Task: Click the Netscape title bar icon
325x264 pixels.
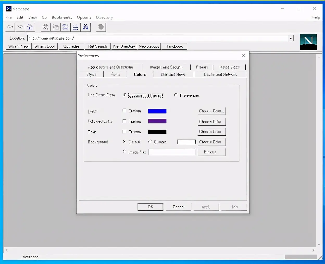Action: [x=9, y=9]
